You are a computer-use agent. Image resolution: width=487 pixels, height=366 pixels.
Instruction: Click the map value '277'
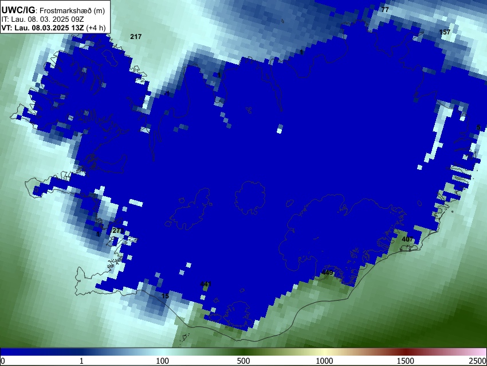click(x=118, y=231)
